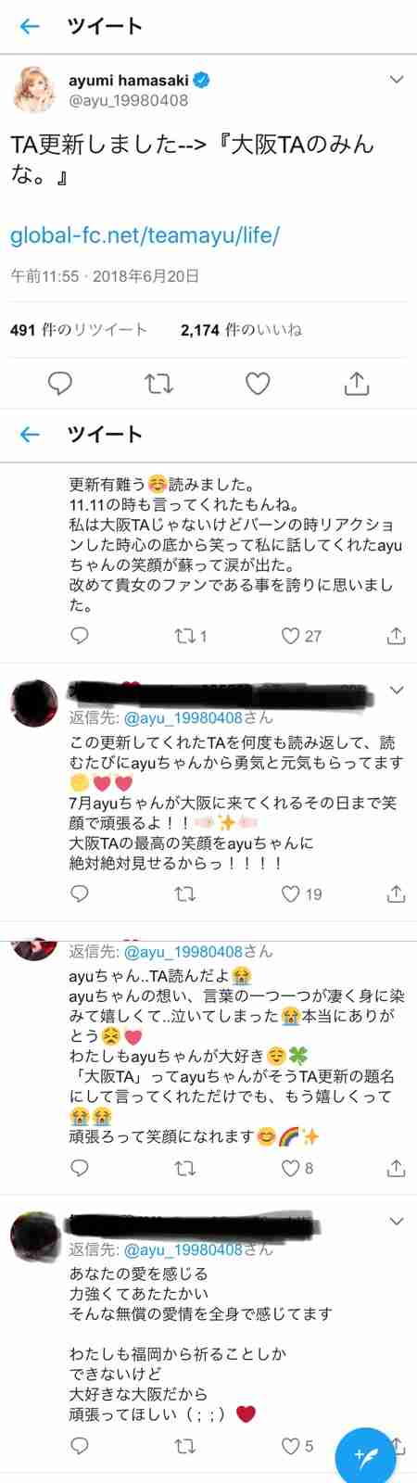View the 2,174 件のいいね list

coord(242,329)
